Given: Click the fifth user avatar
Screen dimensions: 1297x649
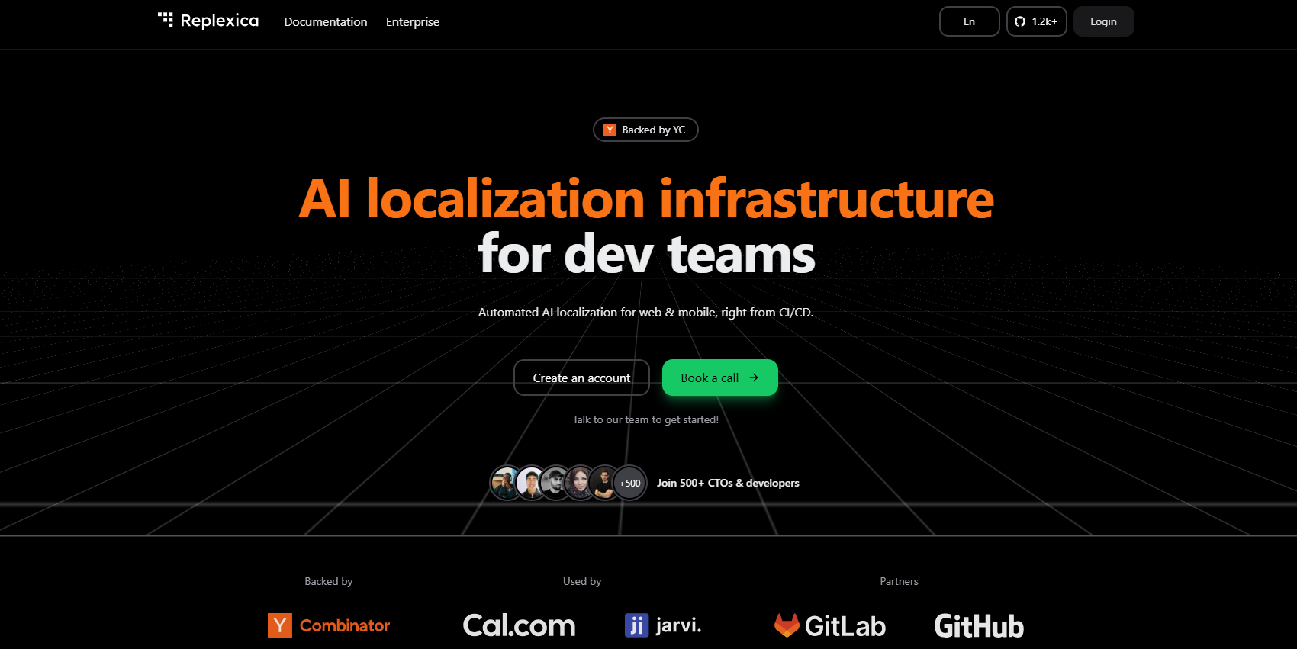Looking at the screenshot, I should coord(604,483).
